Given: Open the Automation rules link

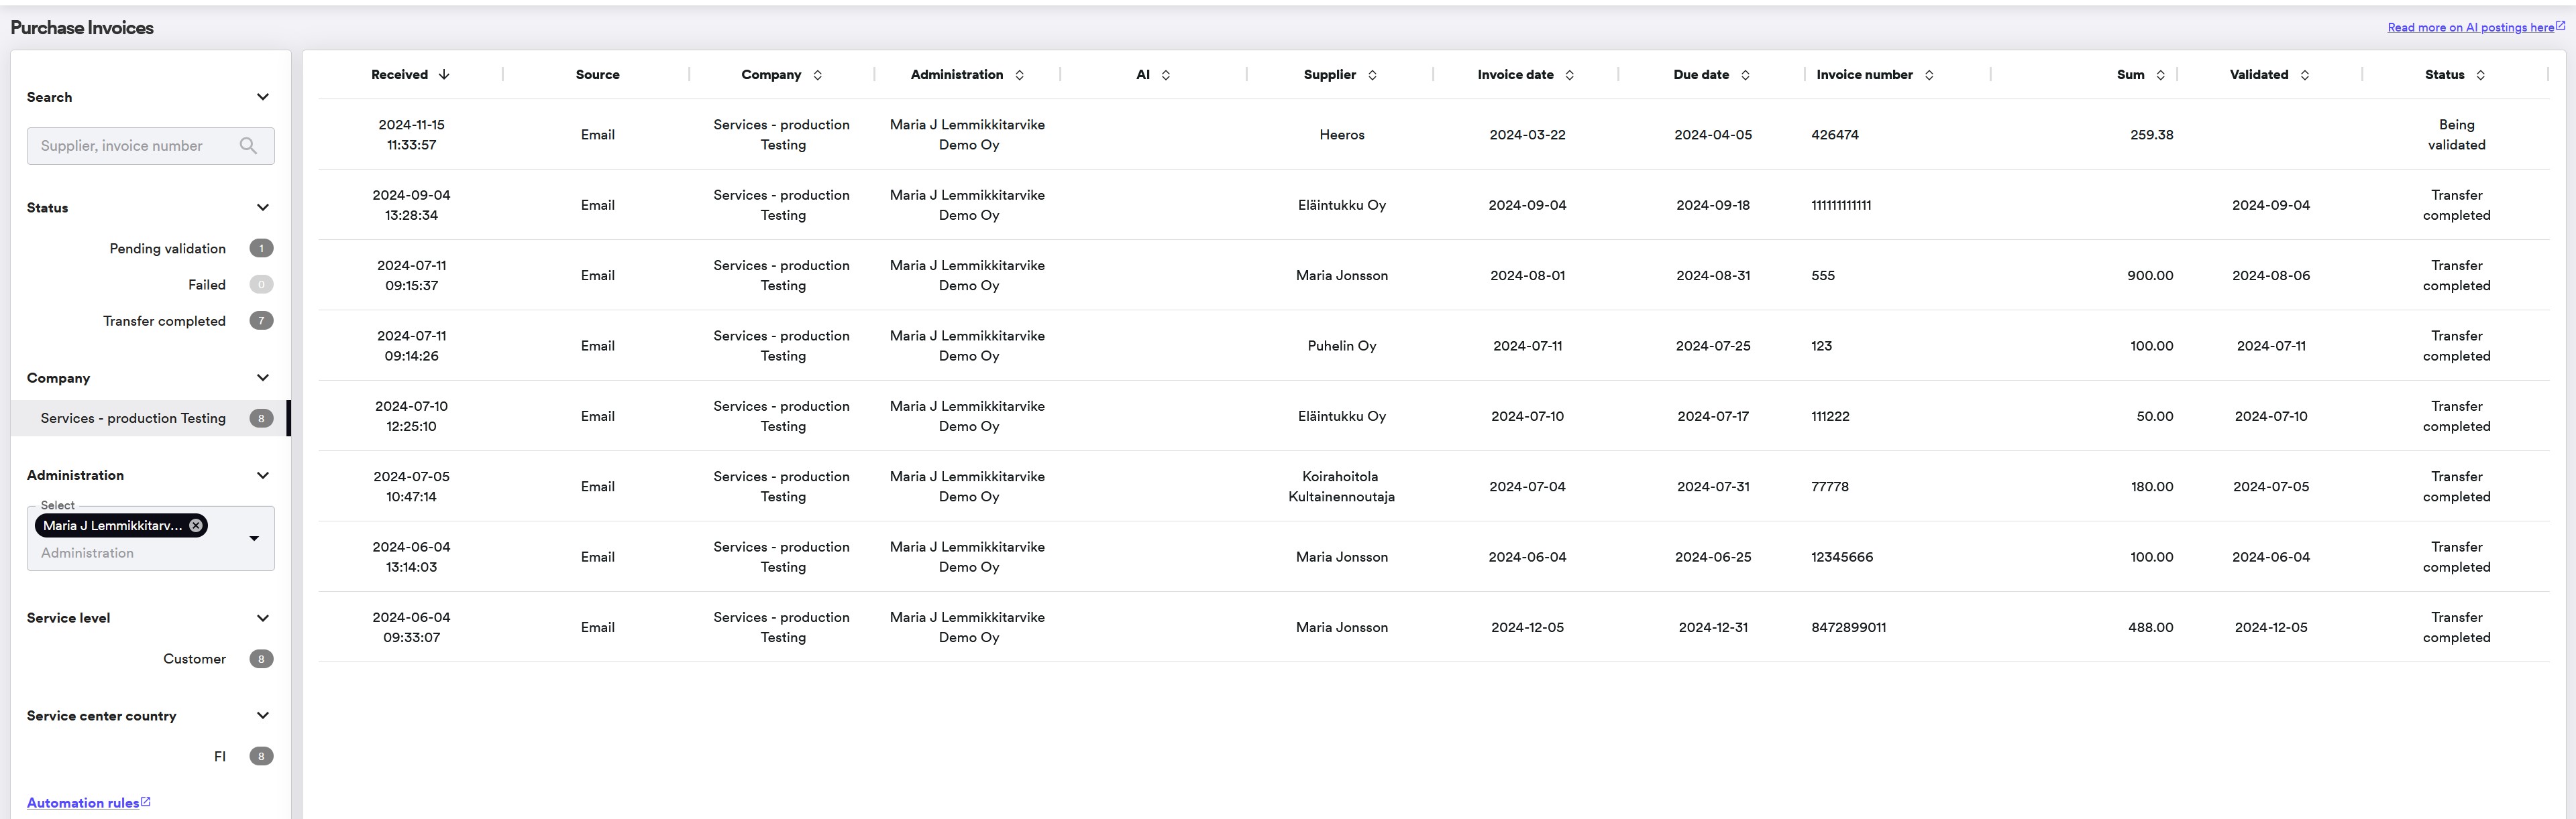Looking at the screenshot, I should tap(88, 803).
